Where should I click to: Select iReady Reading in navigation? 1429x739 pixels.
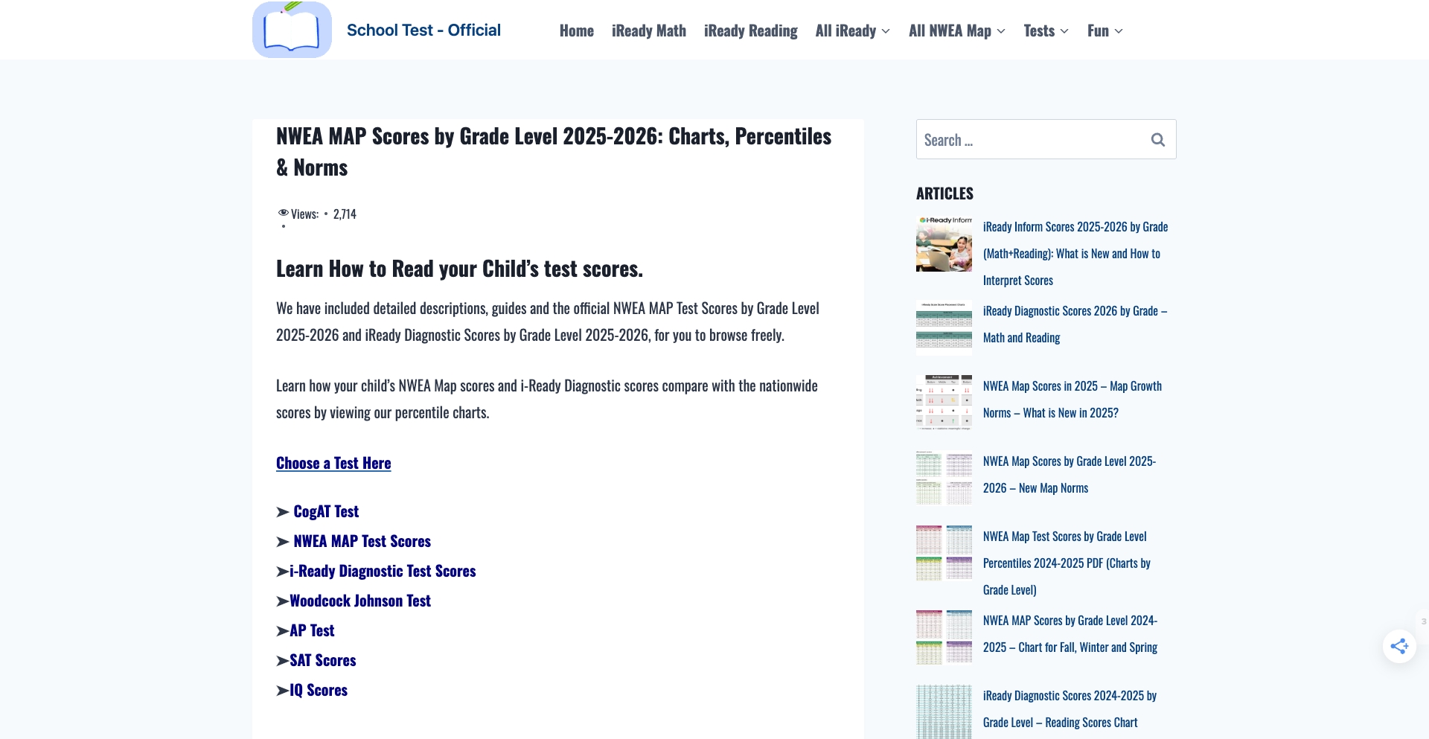pyautogui.click(x=750, y=31)
